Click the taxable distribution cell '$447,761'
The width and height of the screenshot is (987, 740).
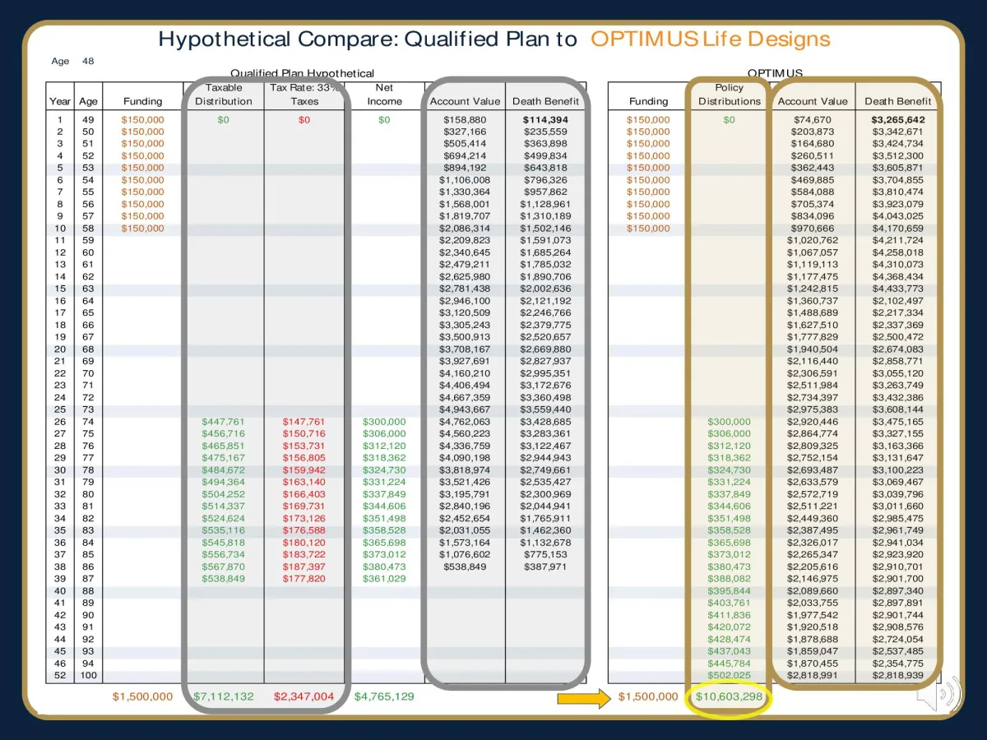tap(224, 422)
